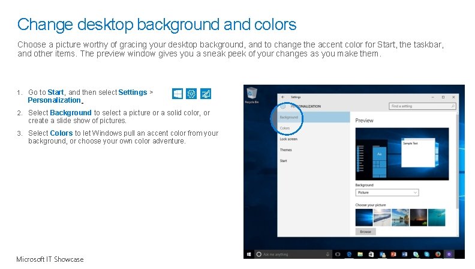Click the desktop preview image in Settings
The height and width of the screenshot is (269, 475).
pyautogui.click(x=402, y=154)
